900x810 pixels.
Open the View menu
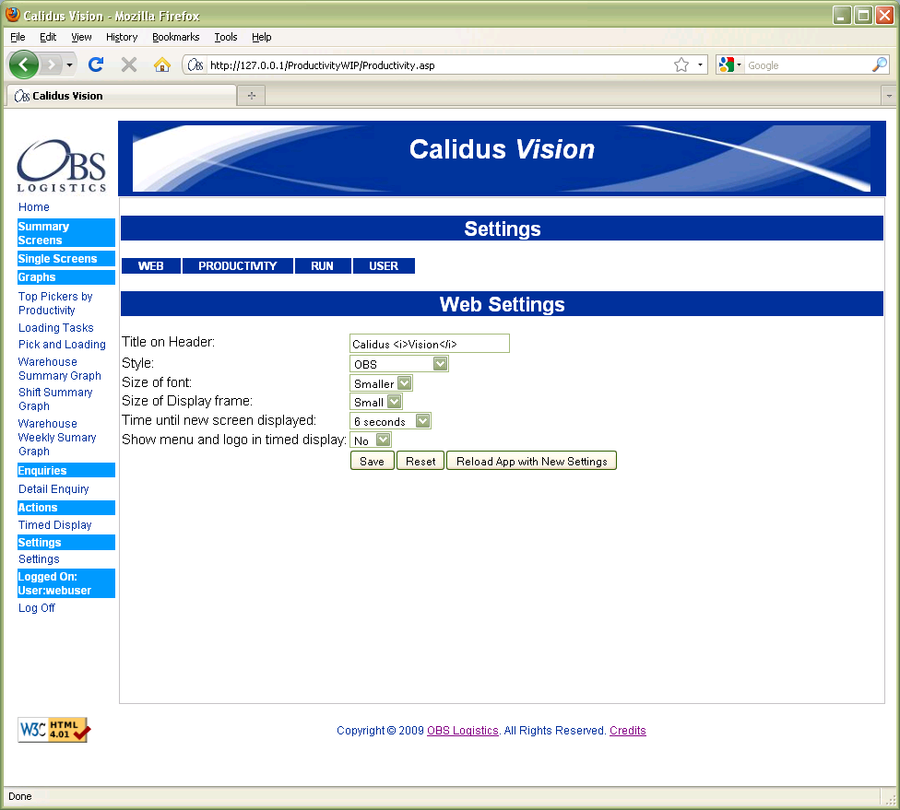[x=81, y=37]
